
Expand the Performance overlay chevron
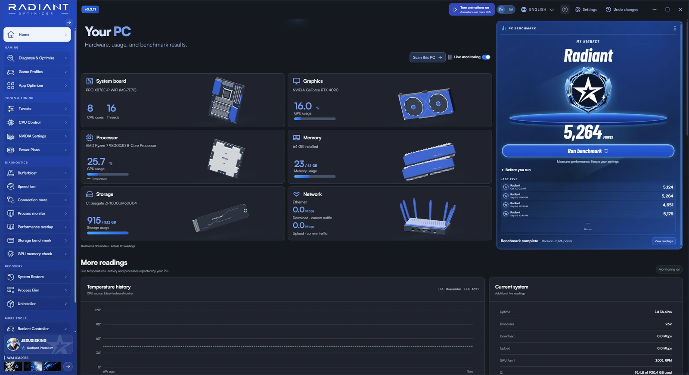click(x=66, y=227)
